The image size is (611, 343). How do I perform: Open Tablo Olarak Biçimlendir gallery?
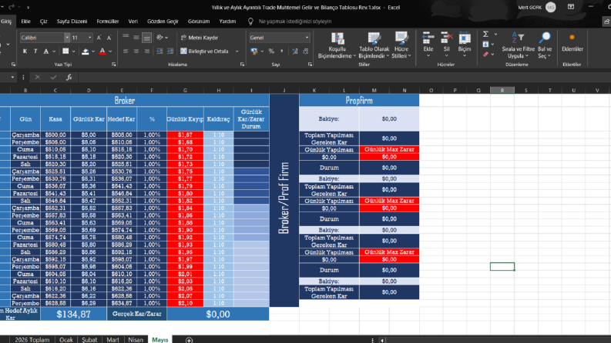[x=374, y=45]
